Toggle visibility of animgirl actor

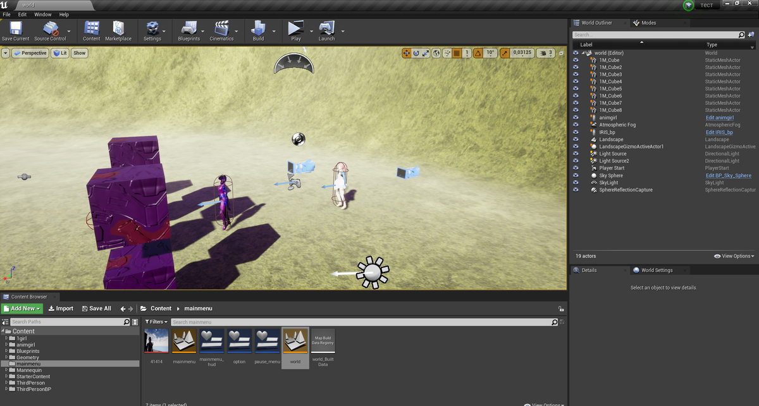[576, 118]
